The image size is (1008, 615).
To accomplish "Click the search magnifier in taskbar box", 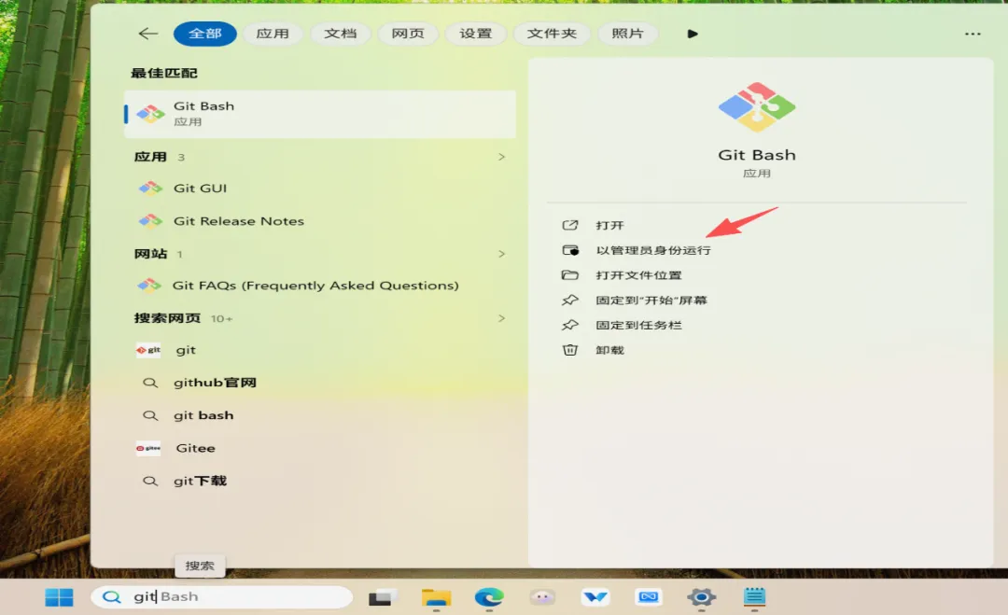I will click(112, 597).
